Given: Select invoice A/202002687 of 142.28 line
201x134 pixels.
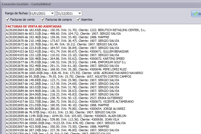Looking at the screenshot, I should tap(63, 84).
